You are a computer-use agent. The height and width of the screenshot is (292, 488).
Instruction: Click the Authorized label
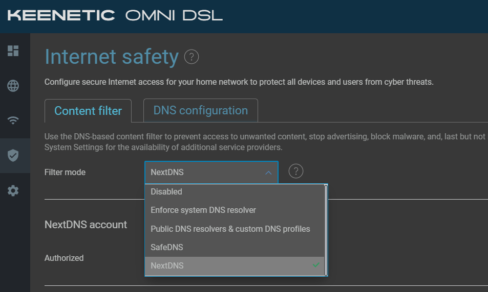point(64,258)
